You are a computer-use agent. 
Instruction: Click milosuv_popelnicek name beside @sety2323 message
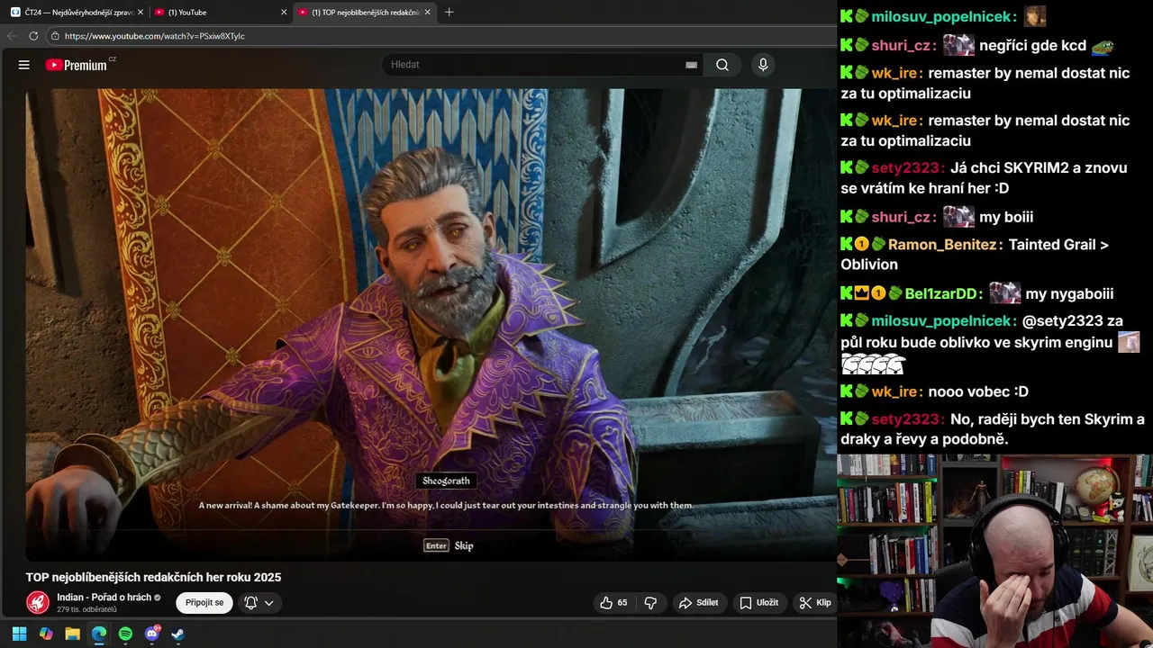(x=943, y=320)
